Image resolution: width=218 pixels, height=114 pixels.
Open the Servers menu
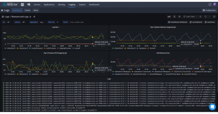37,5
